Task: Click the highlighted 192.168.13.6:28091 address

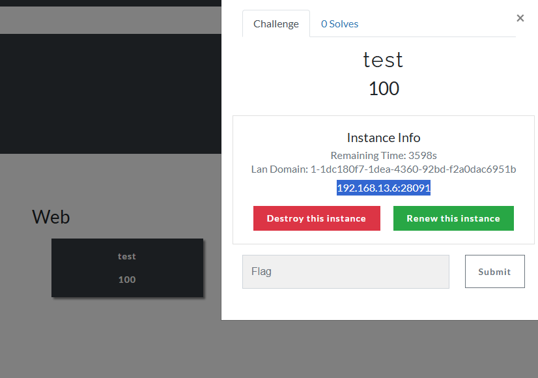Action: (x=384, y=188)
